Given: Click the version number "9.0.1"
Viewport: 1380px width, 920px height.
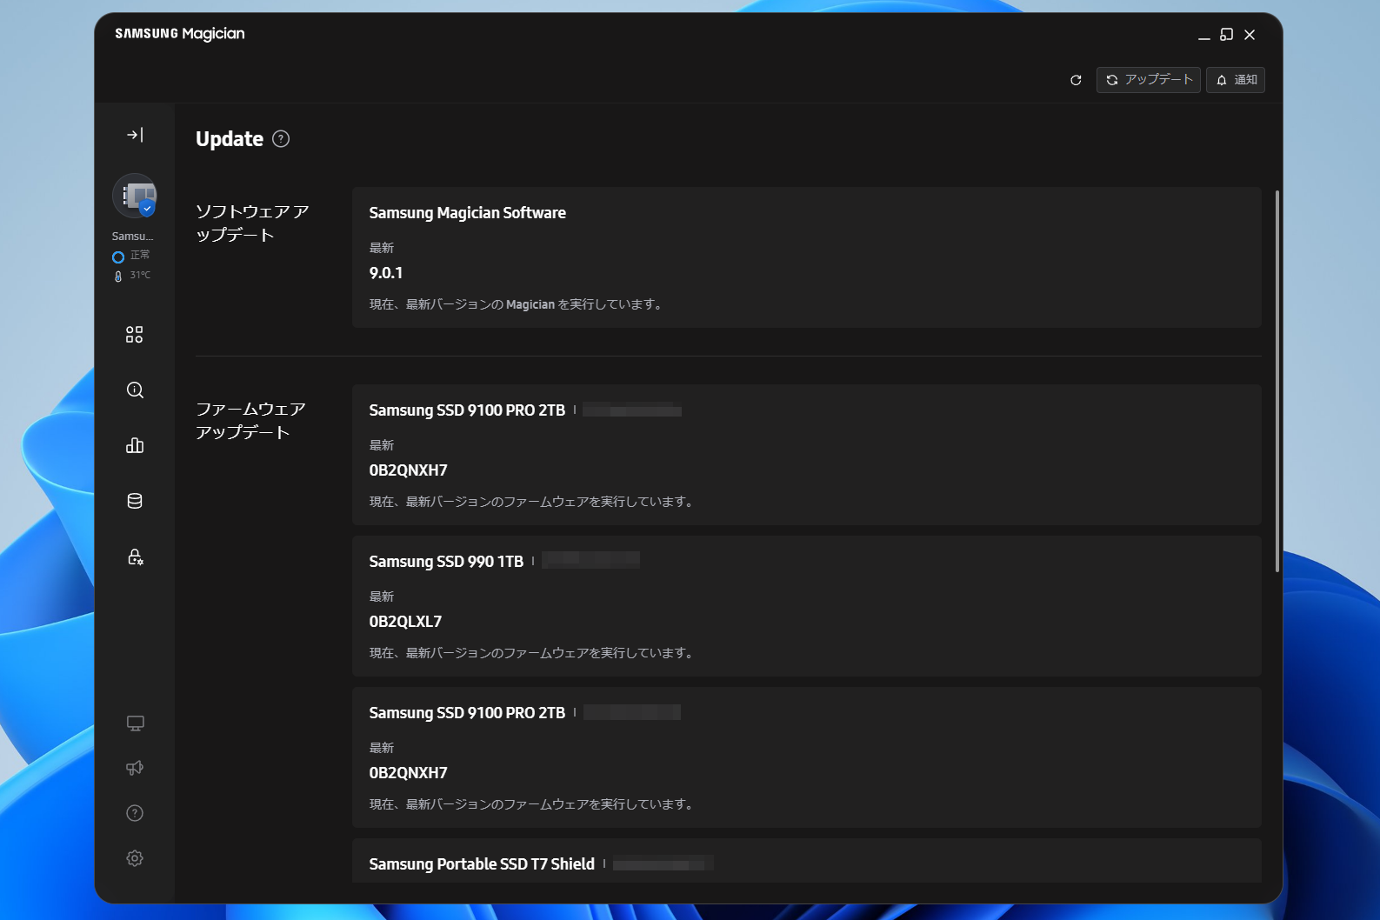Looking at the screenshot, I should tap(386, 273).
